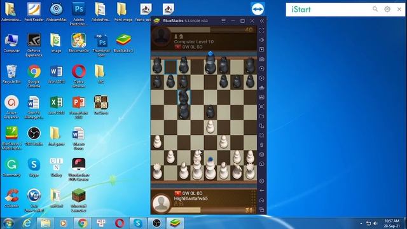This screenshot has width=407, height=229.
Task: Click the iStart search magnifier
Action: [375, 10]
